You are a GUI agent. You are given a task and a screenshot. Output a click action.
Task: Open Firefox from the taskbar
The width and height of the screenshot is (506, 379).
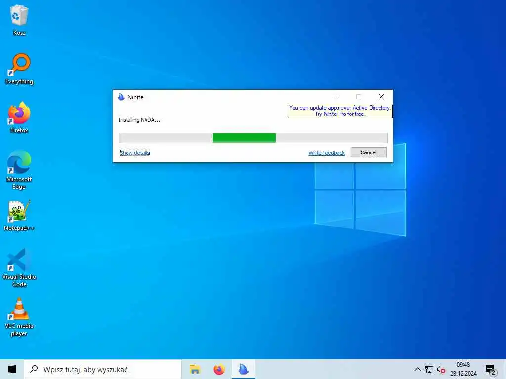219,369
